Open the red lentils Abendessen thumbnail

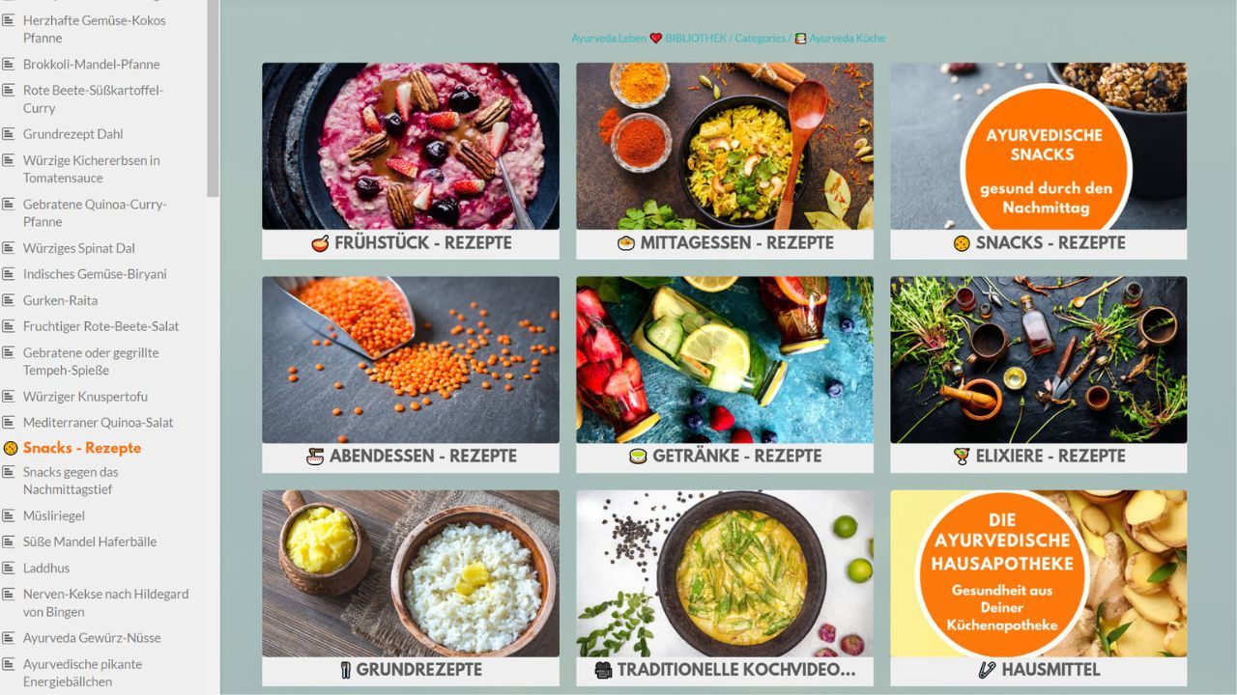[x=411, y=360]
